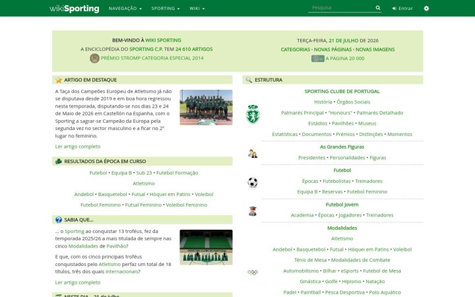The image size is (475, 297).
Task: Open the Reservas link
Action: pos(332,192)
